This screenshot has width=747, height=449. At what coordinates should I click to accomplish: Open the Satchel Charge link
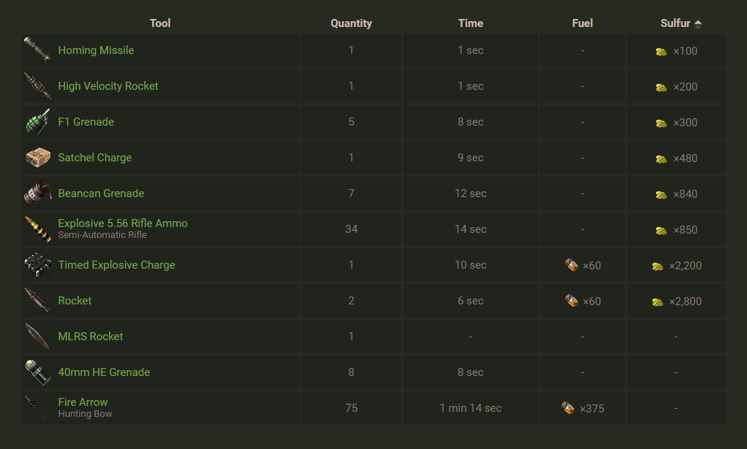(95, 158)
